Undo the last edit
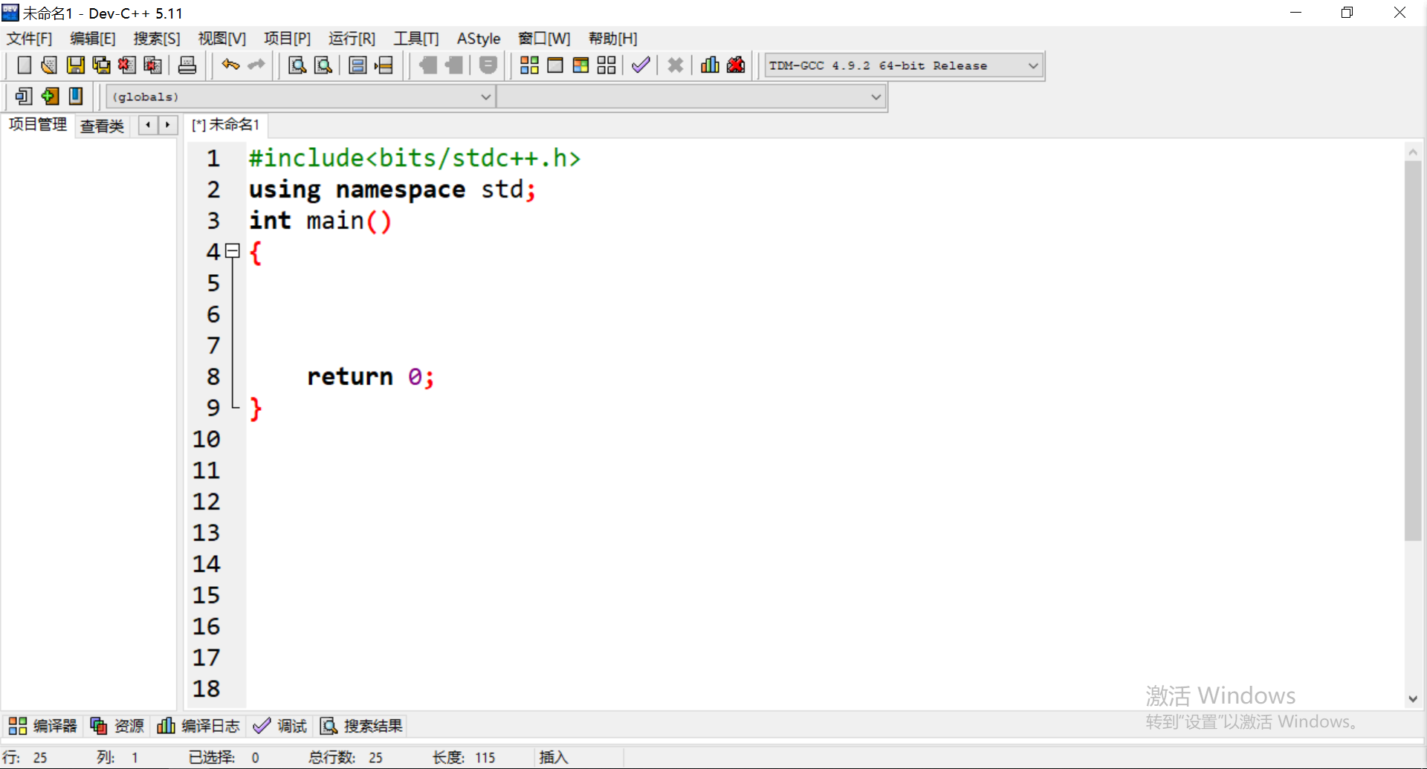 [x=230, y=65]
